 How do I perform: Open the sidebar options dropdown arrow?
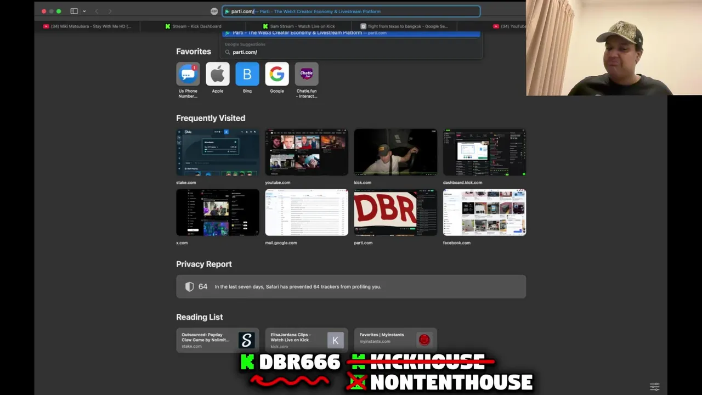[x=84, y=11]
